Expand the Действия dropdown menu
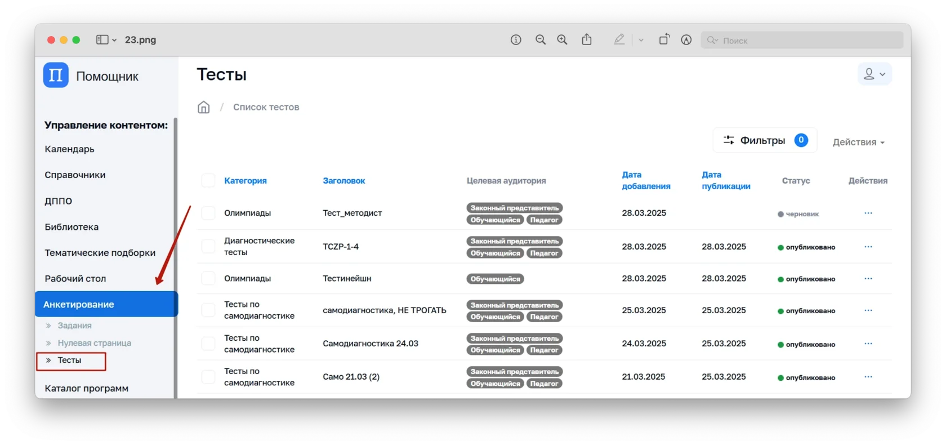Image resolution: width=946 pixels, height=445 pixels. (x=858, y=143)
